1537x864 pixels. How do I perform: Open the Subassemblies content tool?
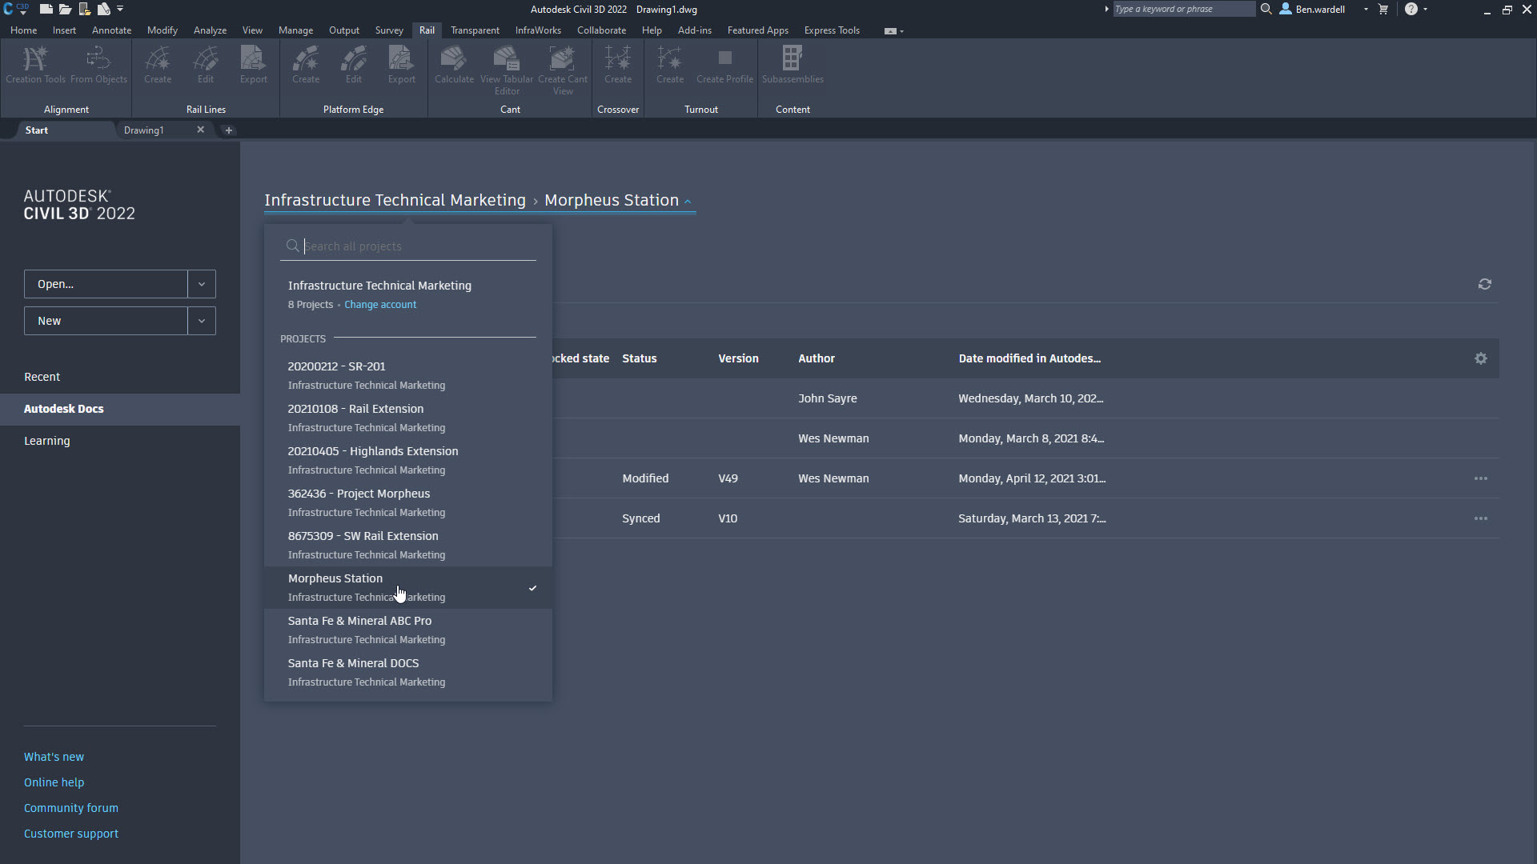tap(793, 64)
